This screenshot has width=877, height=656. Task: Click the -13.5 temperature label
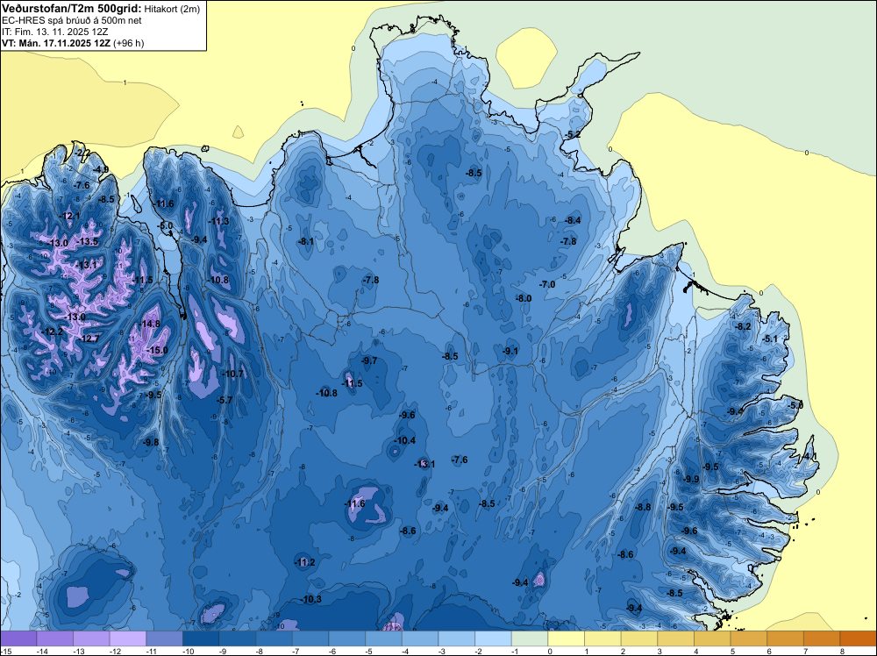click(88, 241)
